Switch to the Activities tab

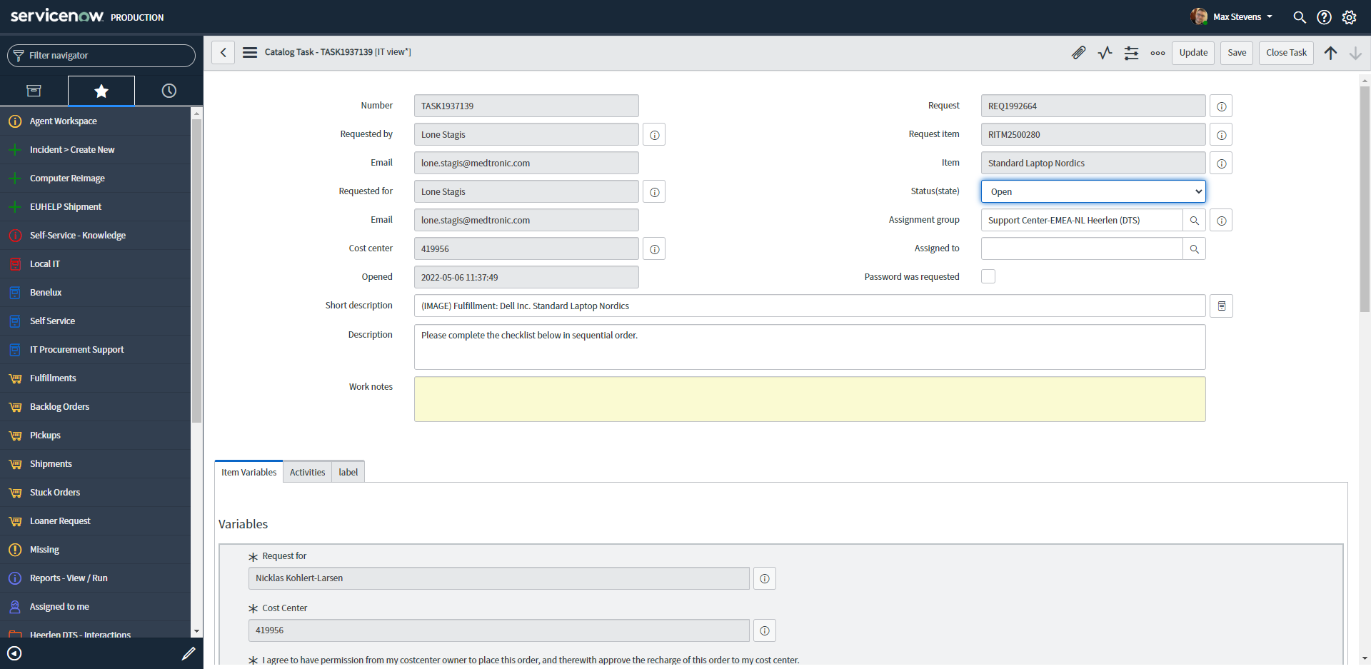click(x=307, y=472)
